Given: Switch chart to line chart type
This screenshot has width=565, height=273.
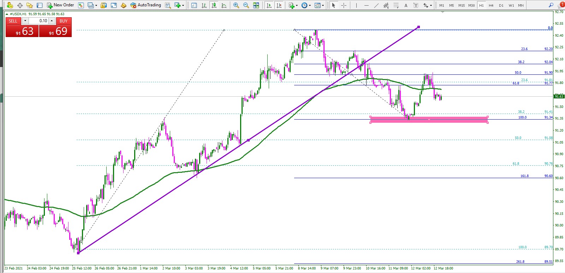Looking at the screenshot, I should point(224,5).
